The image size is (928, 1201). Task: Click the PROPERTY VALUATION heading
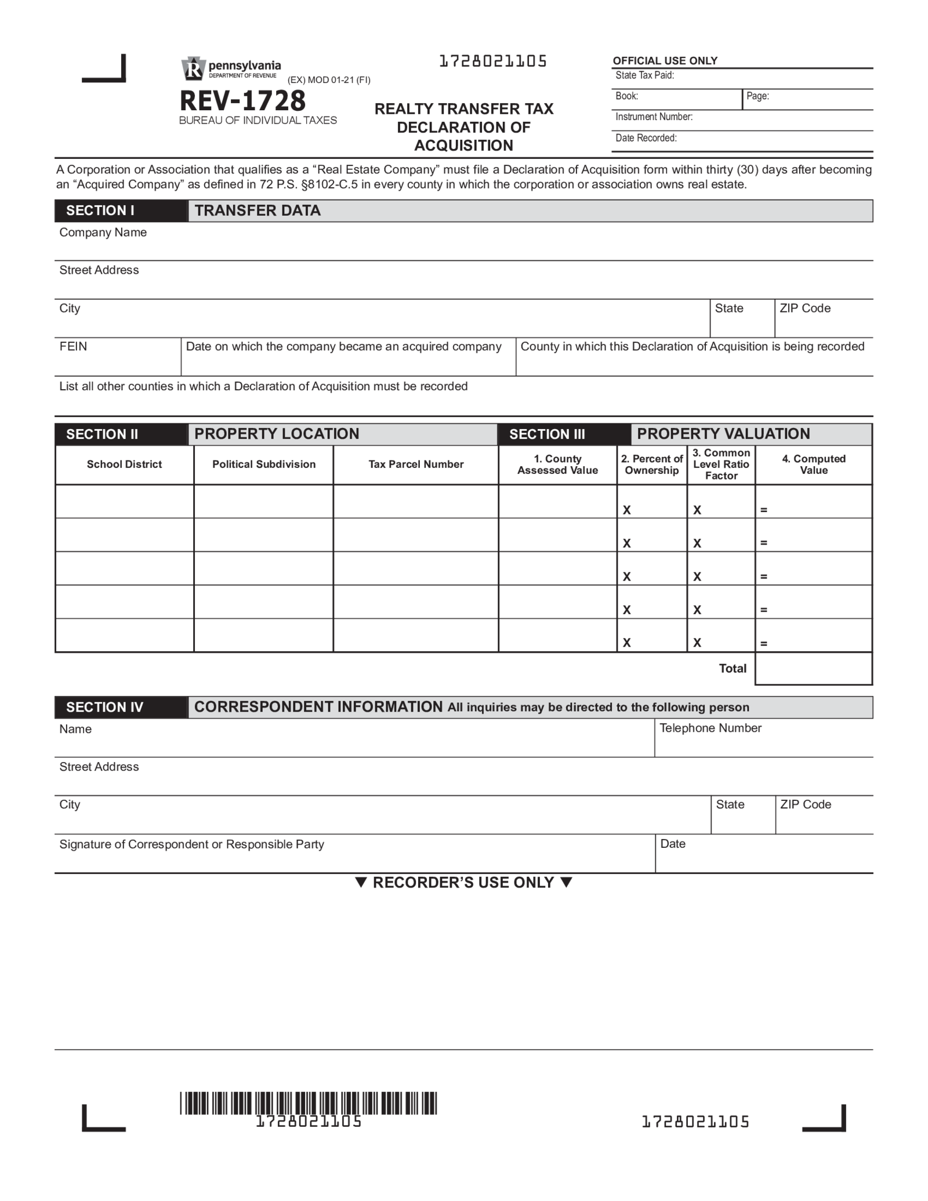click(x=723, y=434)
